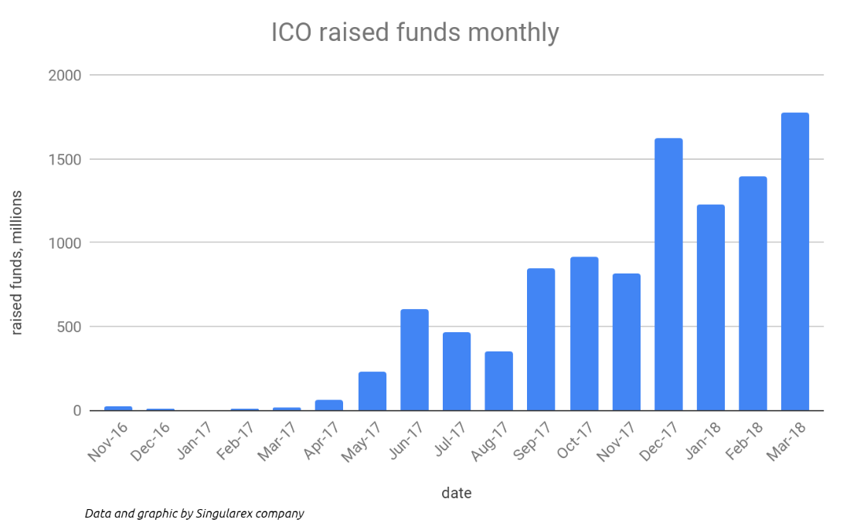This screenshot has height=523, width=850.
Task: Select the May-17 bar
Action: (372, 391)
